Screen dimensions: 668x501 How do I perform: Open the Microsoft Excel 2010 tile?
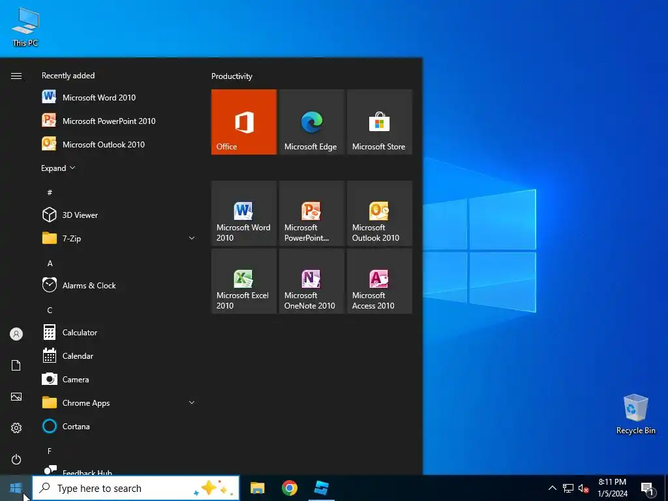tap(244, 281)
